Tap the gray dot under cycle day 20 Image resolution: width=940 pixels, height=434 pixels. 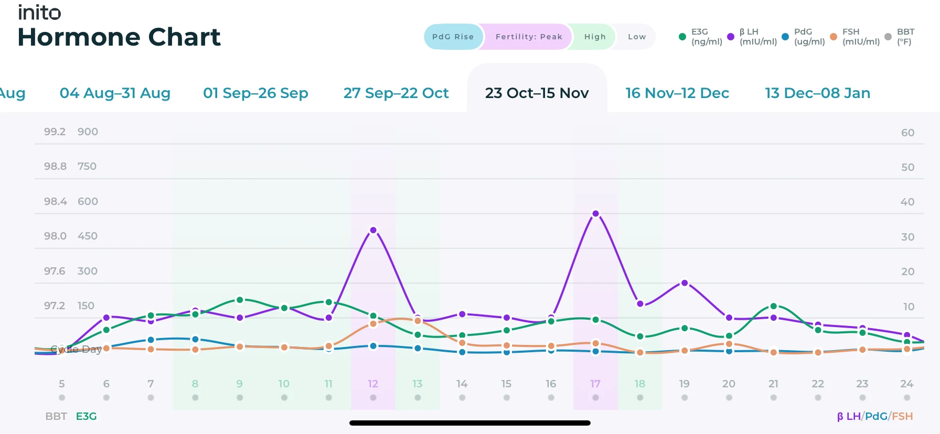[x=729, y=398]
